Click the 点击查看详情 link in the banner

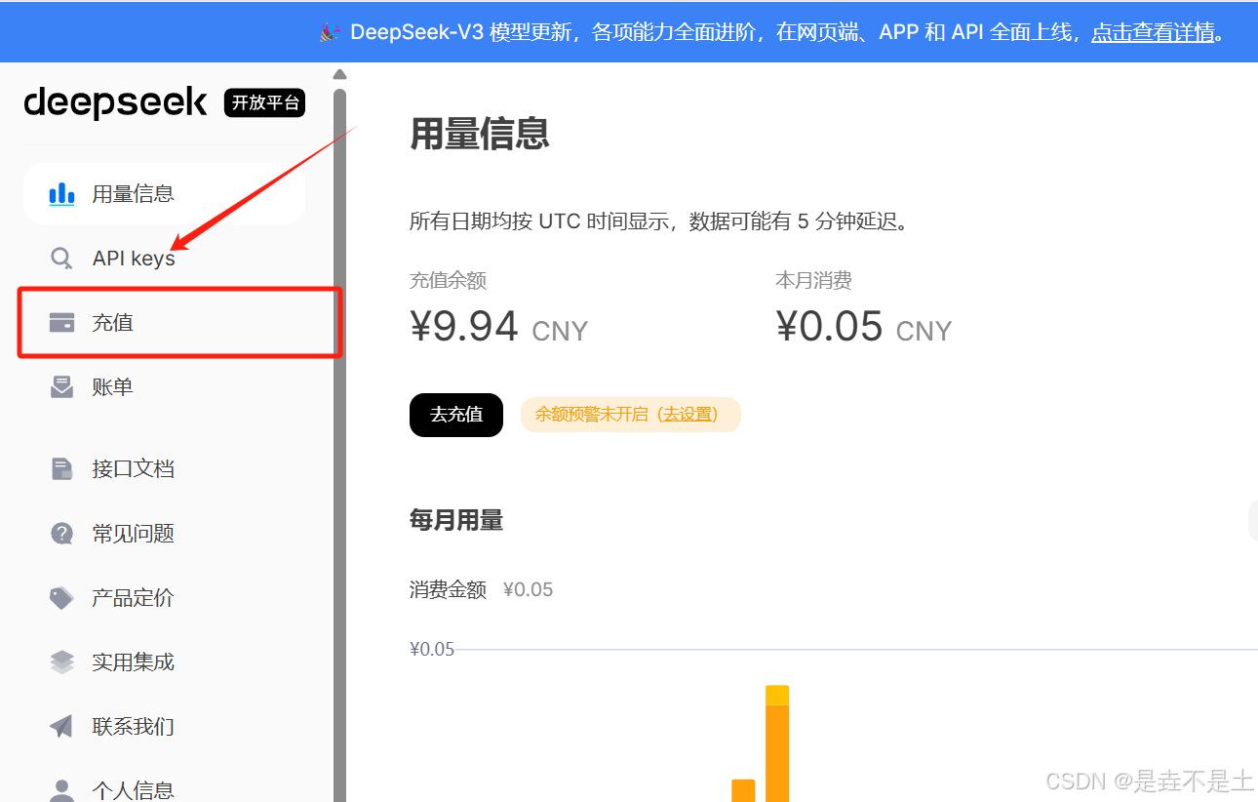[1153, 32]
